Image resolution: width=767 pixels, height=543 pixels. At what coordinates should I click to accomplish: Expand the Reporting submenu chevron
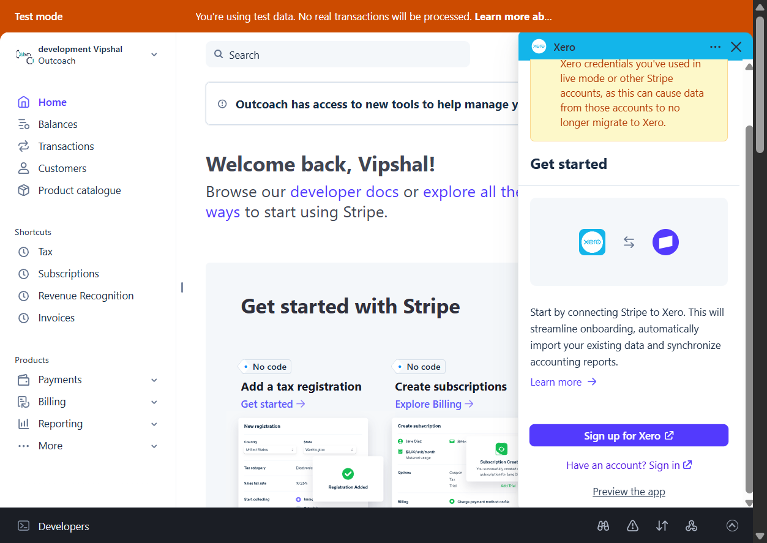pos(154,424)
